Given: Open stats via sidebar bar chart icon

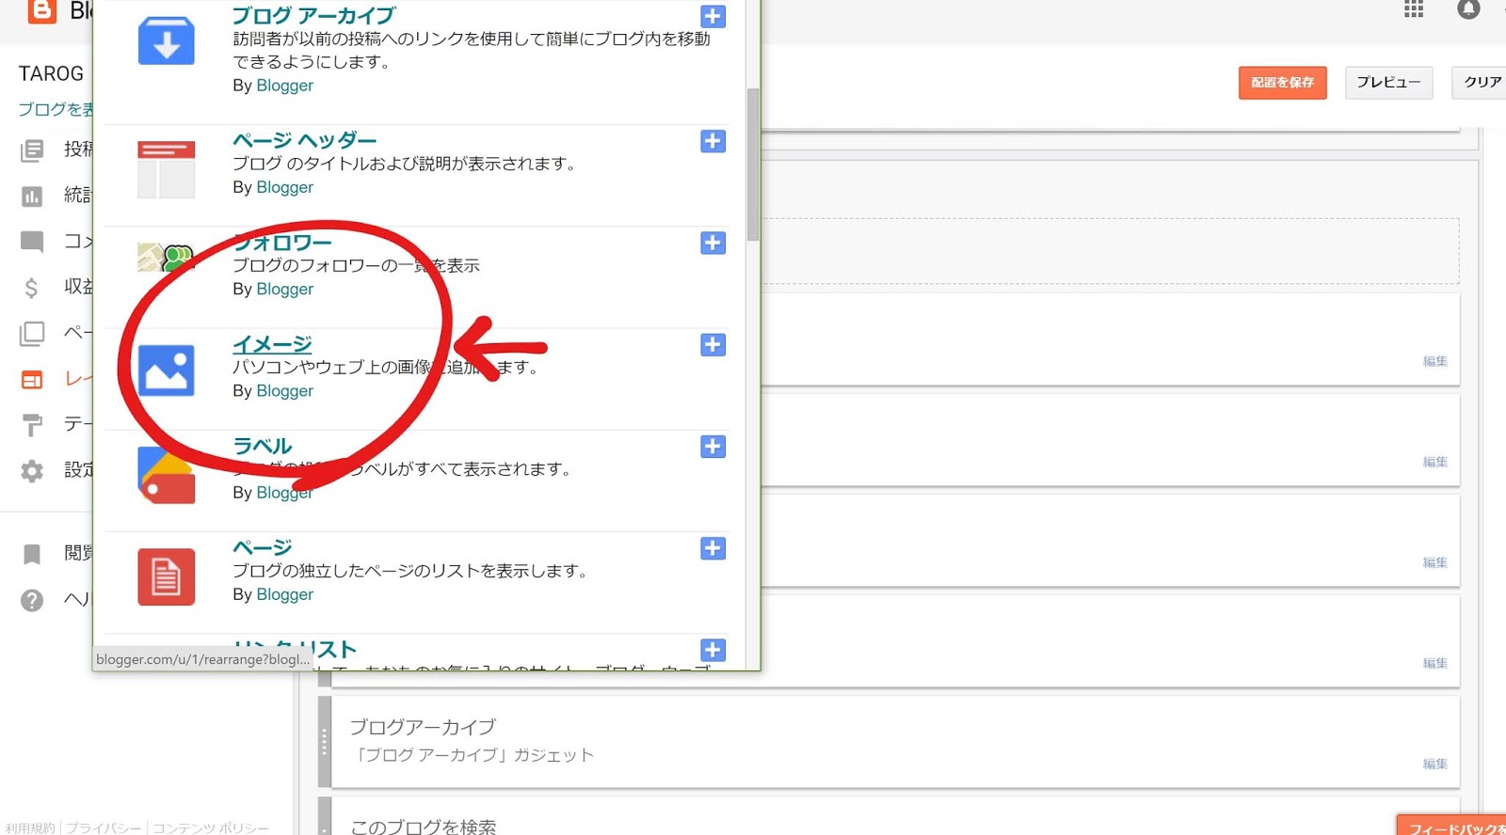Looking at the screenshot, I should 32,196.
